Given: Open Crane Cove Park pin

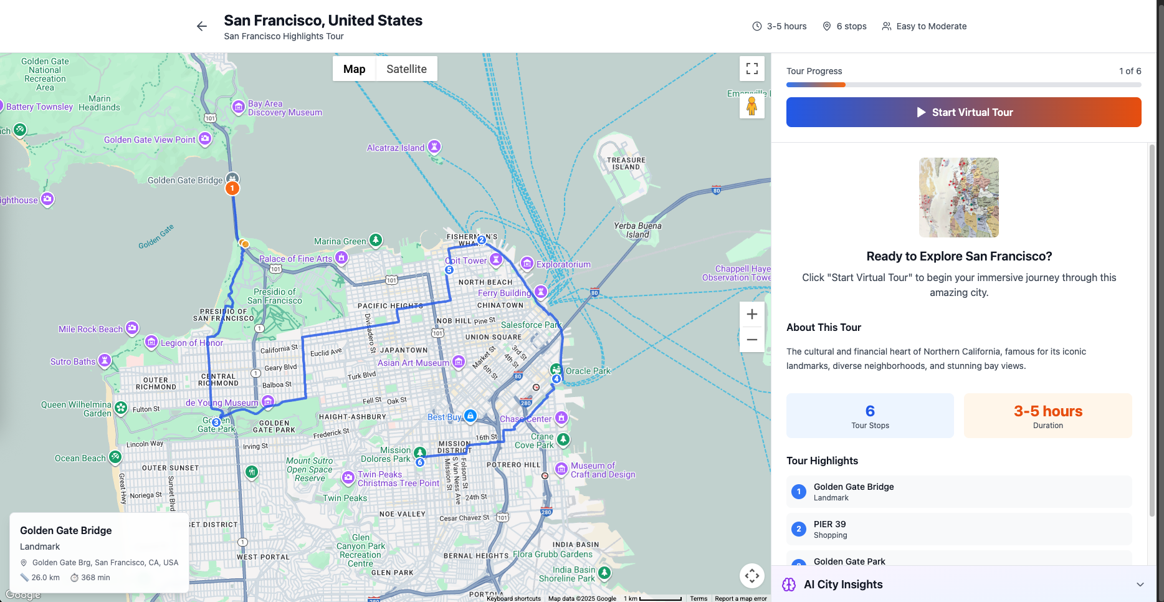Looking at the screenshot, I should click(563, 439).
